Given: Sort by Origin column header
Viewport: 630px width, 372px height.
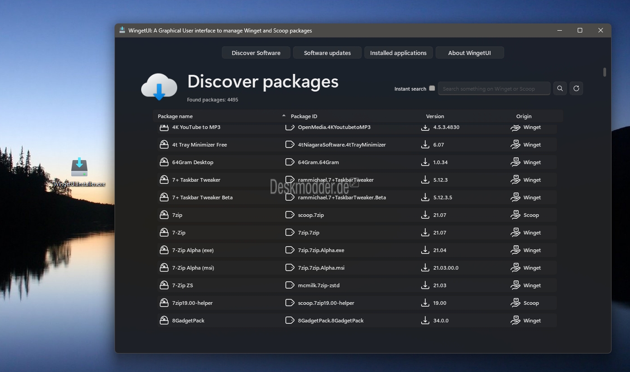Looking at the screenshot, I should (x=524, y=116).
